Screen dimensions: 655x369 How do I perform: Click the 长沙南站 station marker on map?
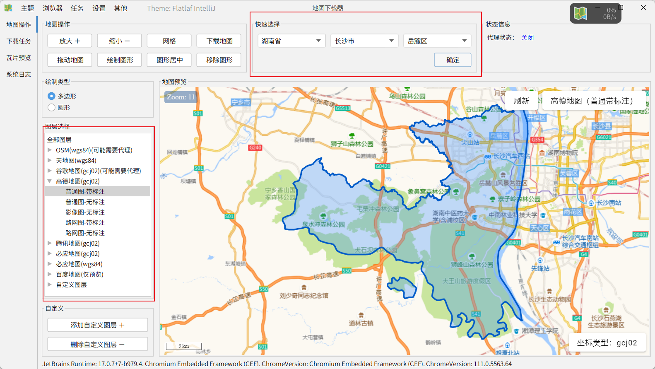point(591,203)
